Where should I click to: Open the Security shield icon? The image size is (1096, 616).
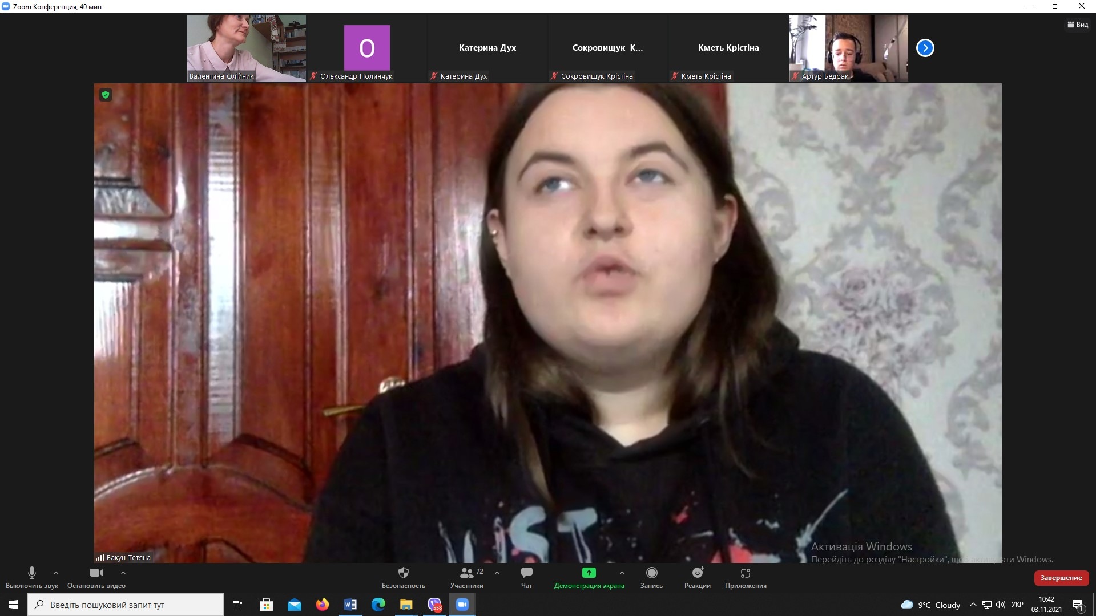pyautogui.click(x=403, y=573)
